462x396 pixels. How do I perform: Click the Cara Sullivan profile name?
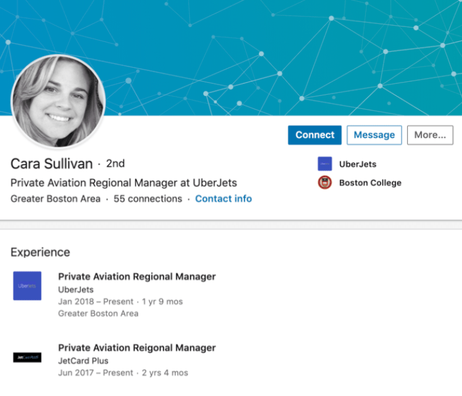coord(52,164)
